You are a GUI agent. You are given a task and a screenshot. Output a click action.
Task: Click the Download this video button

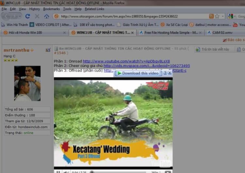(x=138, y=73)
